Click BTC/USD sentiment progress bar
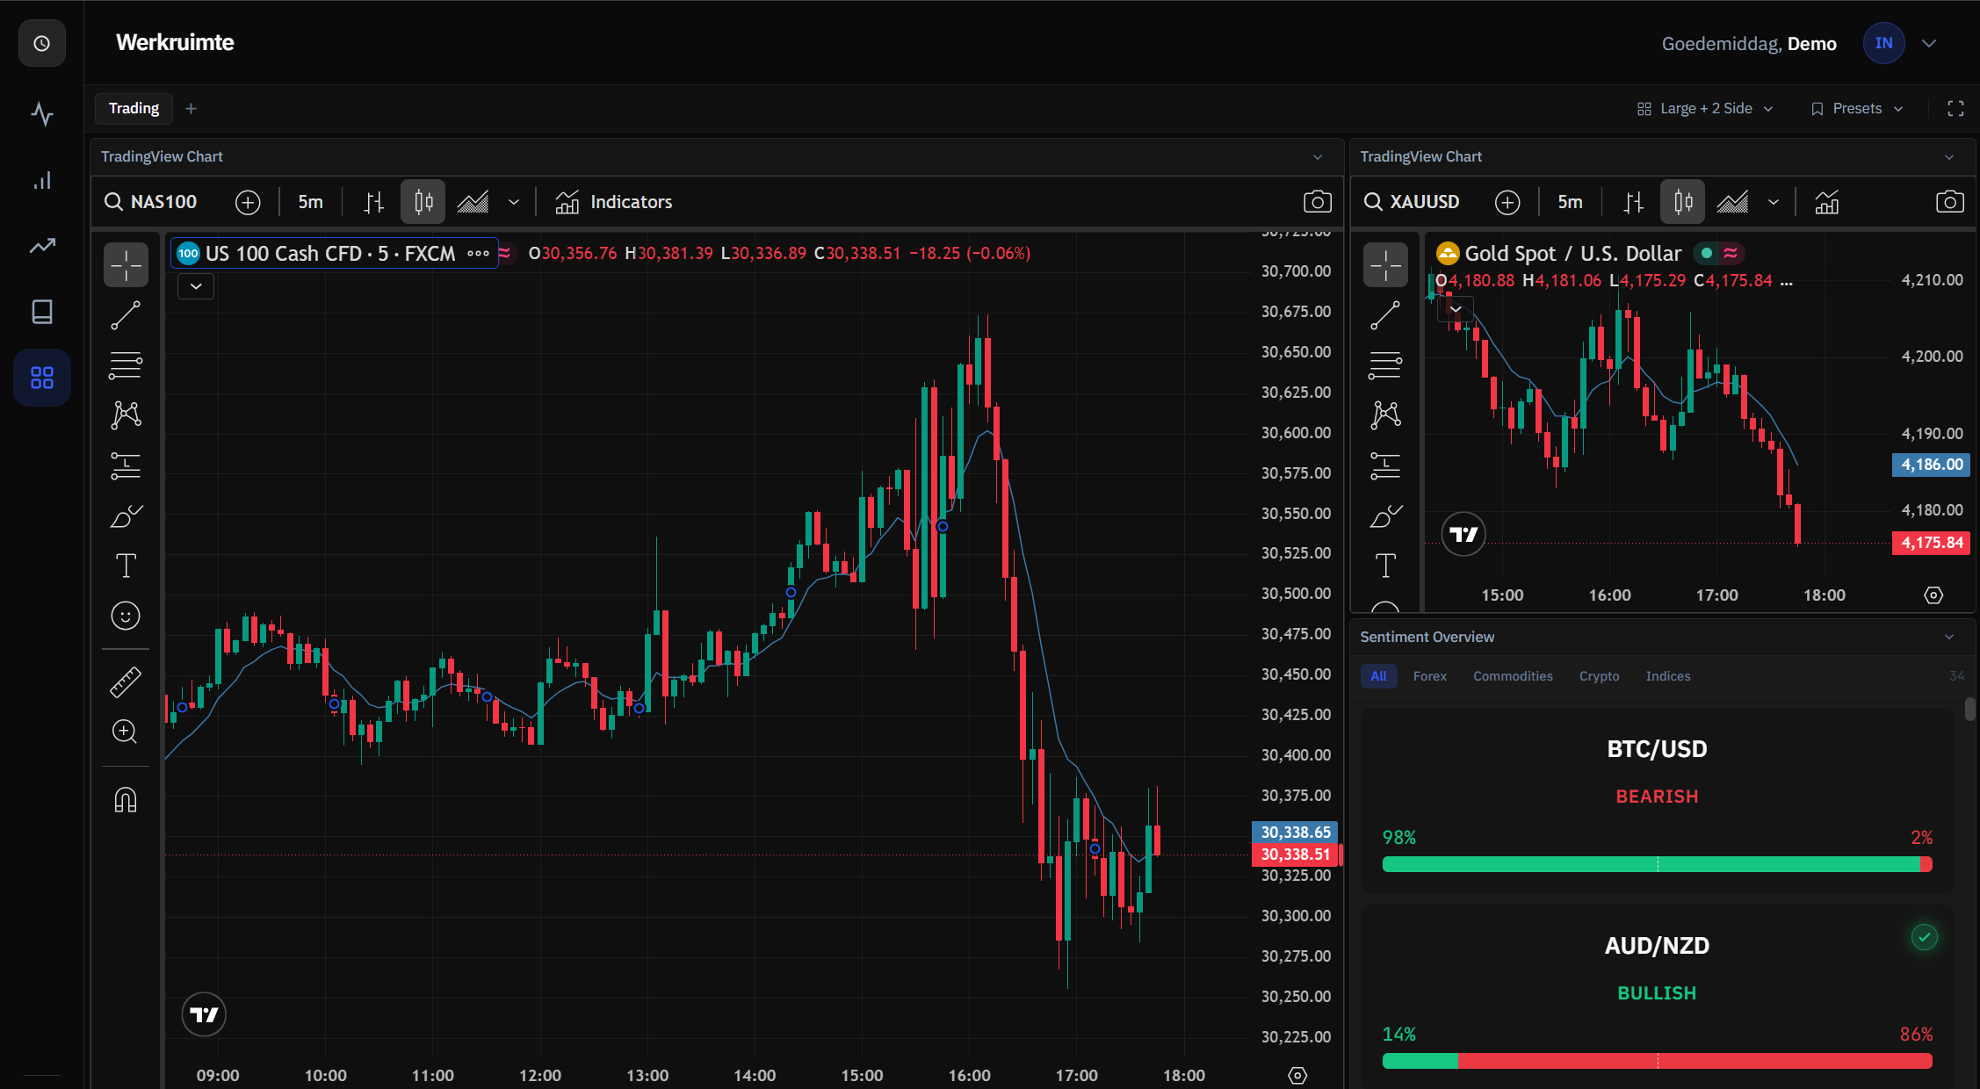 [1657, 864]
